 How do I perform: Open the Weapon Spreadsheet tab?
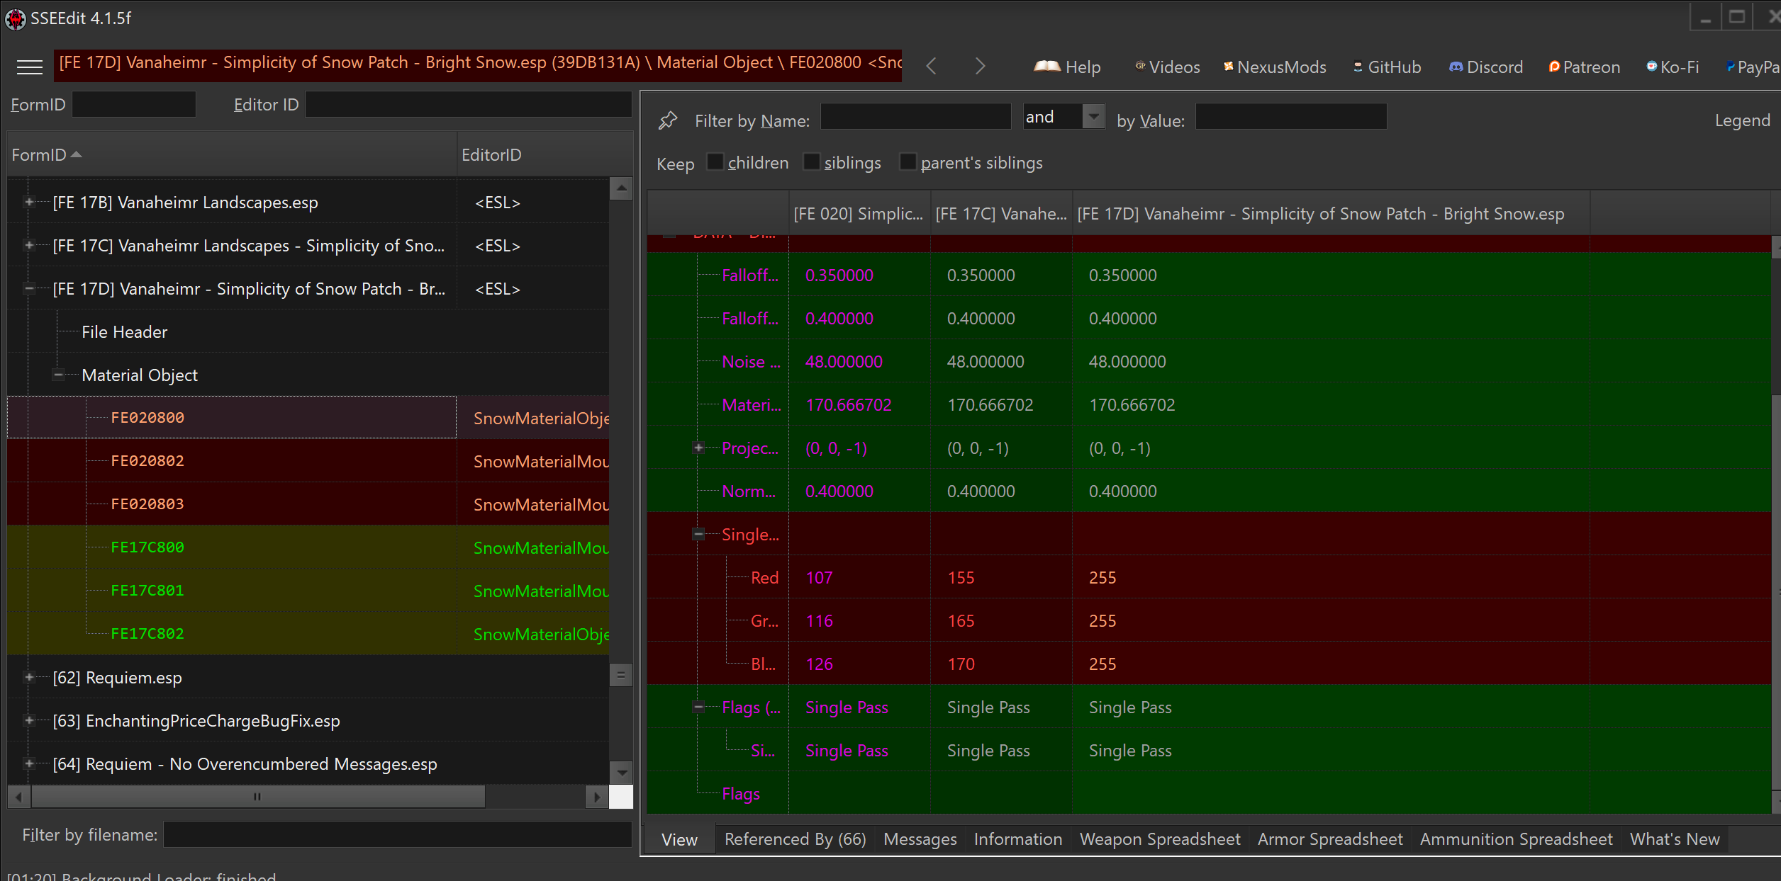pyautogui.click(x=1160, y=839)
